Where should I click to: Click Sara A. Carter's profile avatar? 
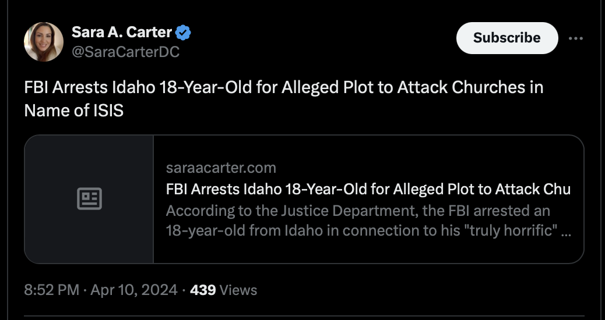pyautogui.click(x=44, y=41)
